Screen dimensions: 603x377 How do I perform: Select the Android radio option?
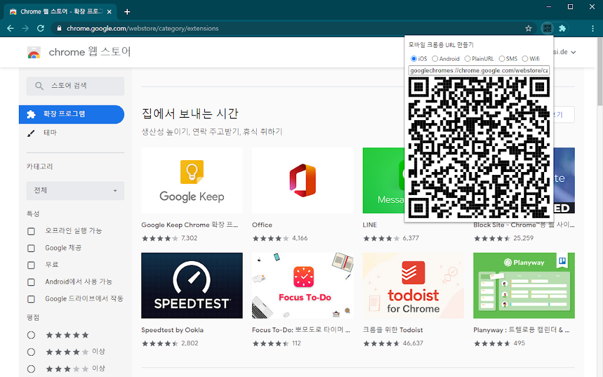pos(435,59)
